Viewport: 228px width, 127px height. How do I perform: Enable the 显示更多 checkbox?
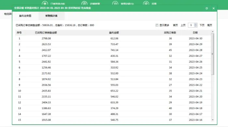[x=157, y=25]
